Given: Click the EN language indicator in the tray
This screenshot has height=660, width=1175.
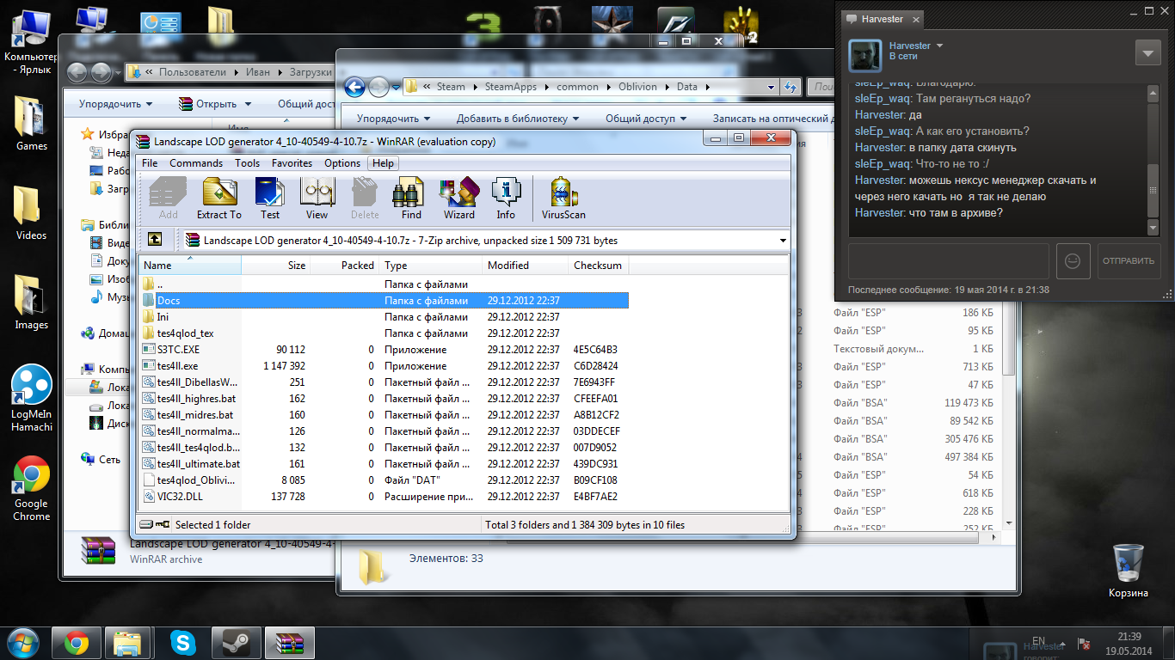Looking at the screenshot, I should pos(1038,642).
